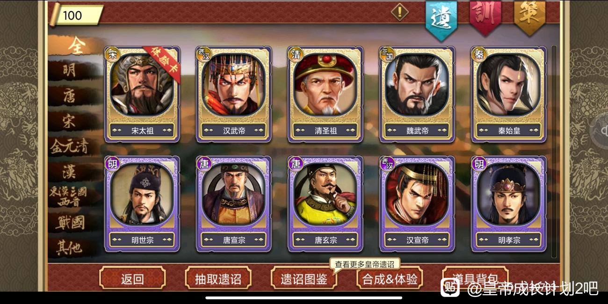Open the 遗诏图鉴 catalog button
The width and height of the screenshot is (608, 304).
click(x=304, y=279)
